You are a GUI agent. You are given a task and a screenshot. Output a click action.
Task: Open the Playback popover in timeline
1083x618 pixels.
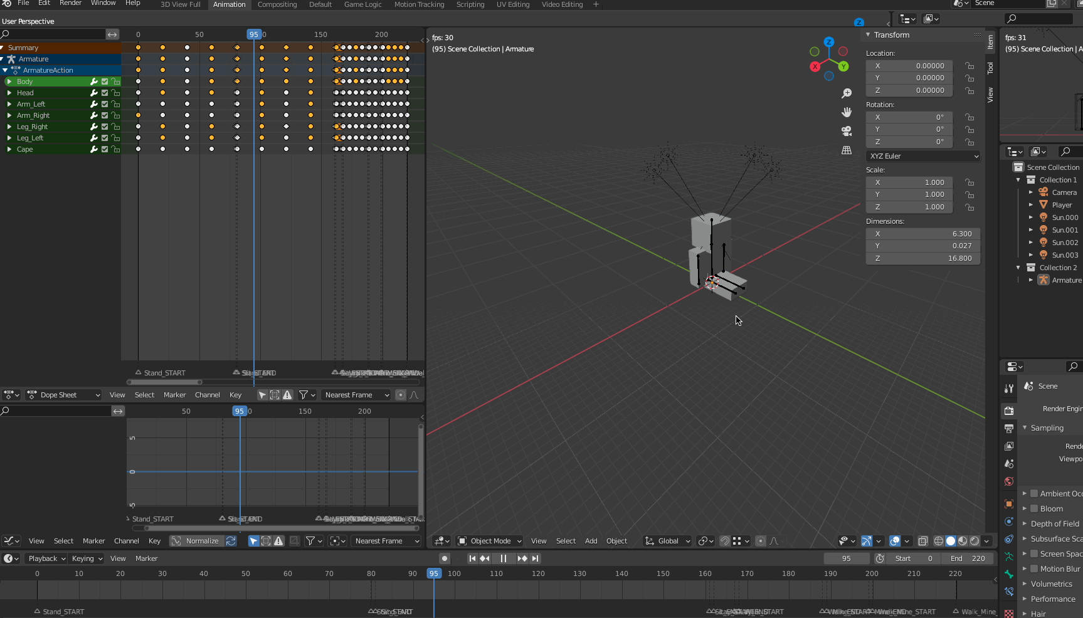coord(46,558)
